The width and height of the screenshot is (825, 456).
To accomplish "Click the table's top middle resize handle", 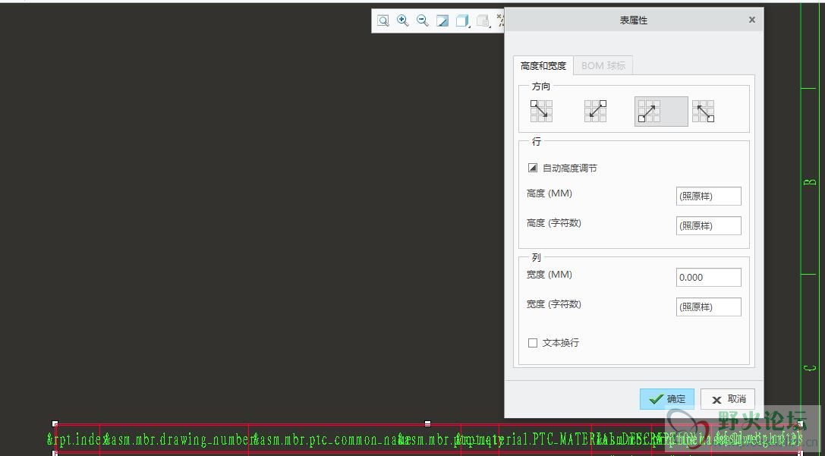I will pyautogui.click(x=428, y=423).
